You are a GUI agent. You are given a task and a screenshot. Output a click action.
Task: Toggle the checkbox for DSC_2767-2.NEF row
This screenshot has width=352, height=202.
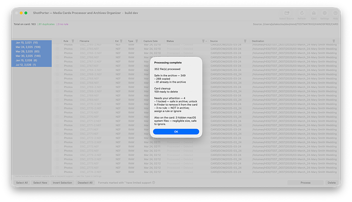pyautogui.click(x=58, y=61)
